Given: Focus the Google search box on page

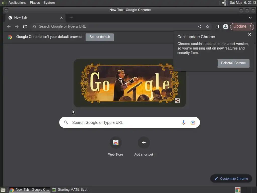Looking at the screenshot, I should 130,122.
